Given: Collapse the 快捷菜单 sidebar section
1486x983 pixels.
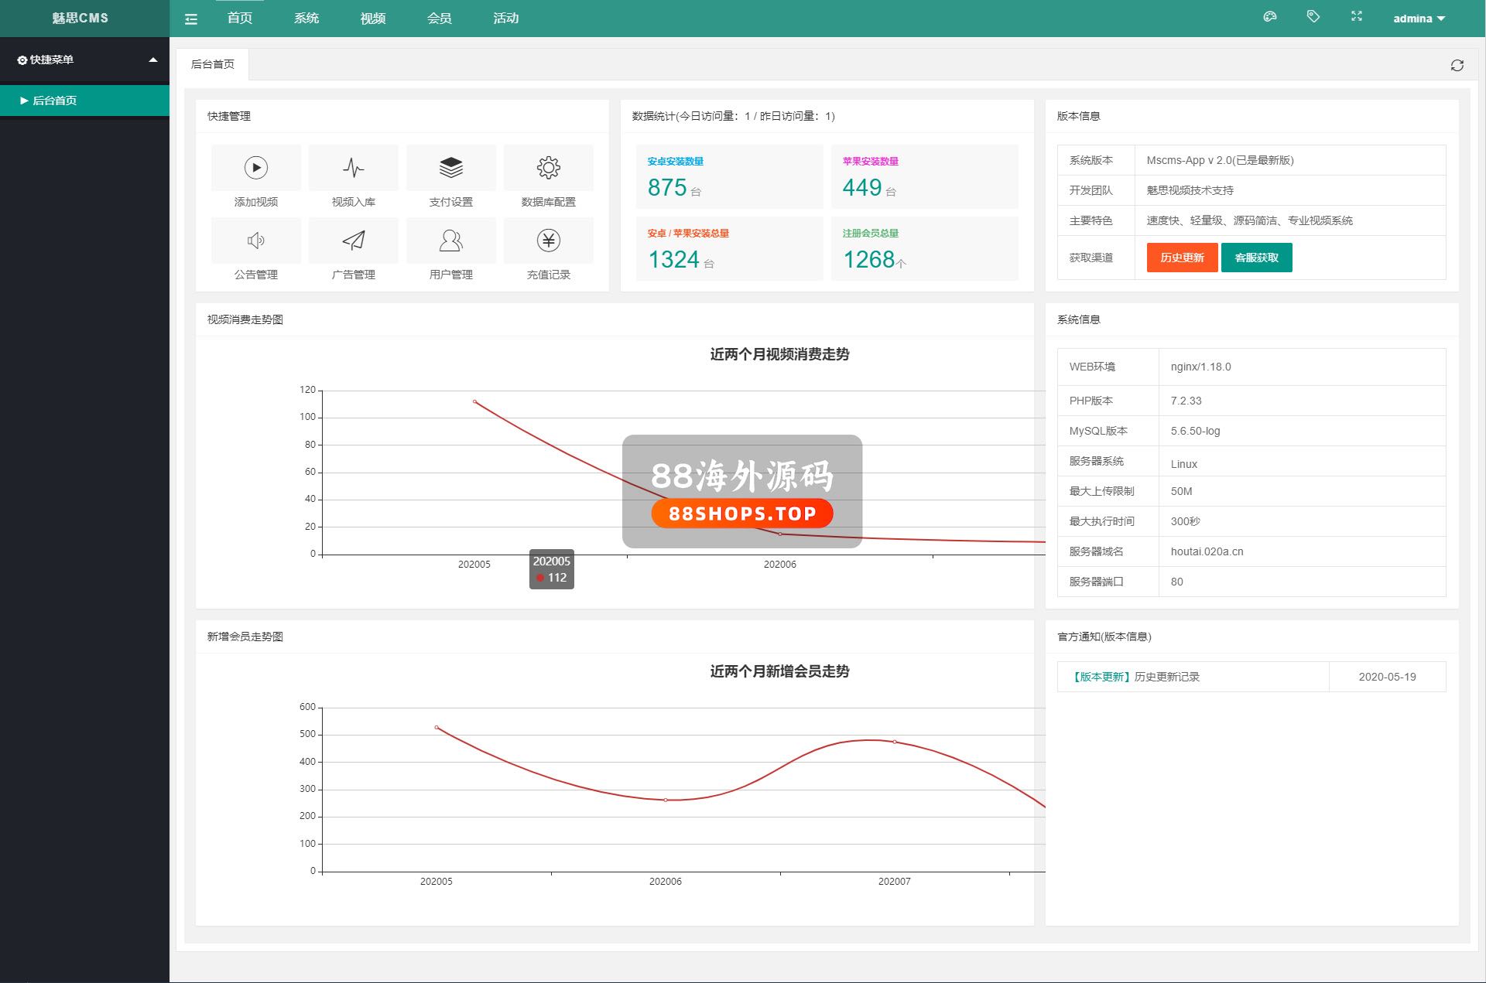Looking at the screenshot, I should click(x=153, y=60).
